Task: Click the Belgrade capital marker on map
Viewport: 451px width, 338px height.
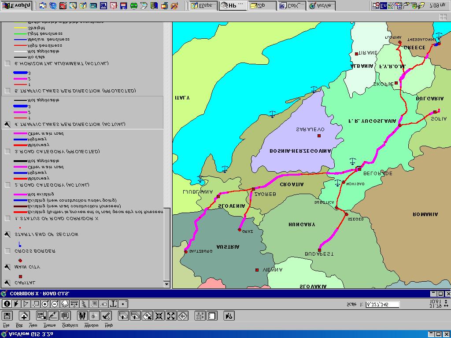Action: coord(359,169)
